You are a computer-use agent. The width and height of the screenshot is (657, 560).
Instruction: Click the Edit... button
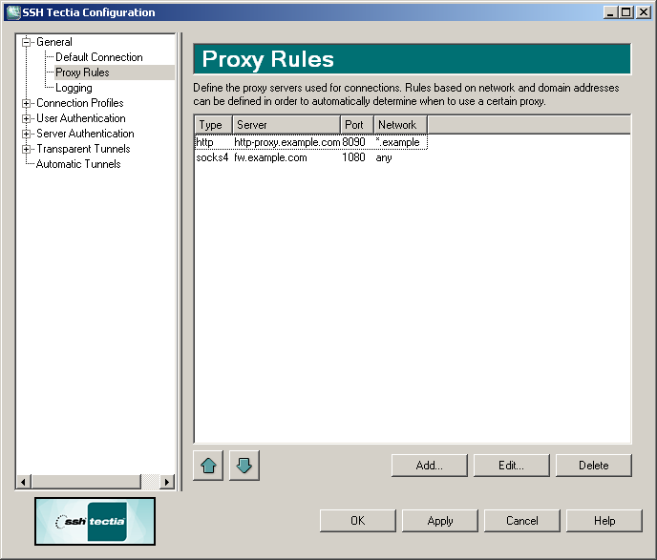click(x=512, y=466)
